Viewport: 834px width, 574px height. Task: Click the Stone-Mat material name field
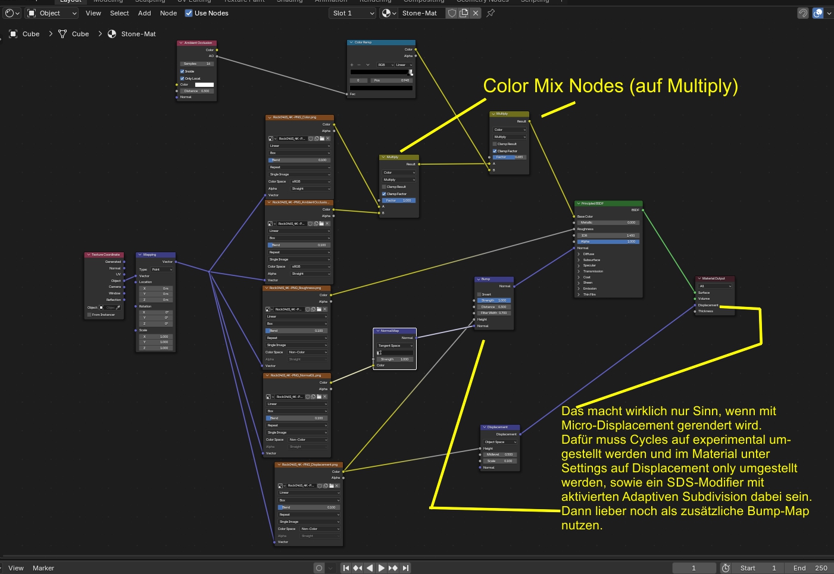pos(422,13)
